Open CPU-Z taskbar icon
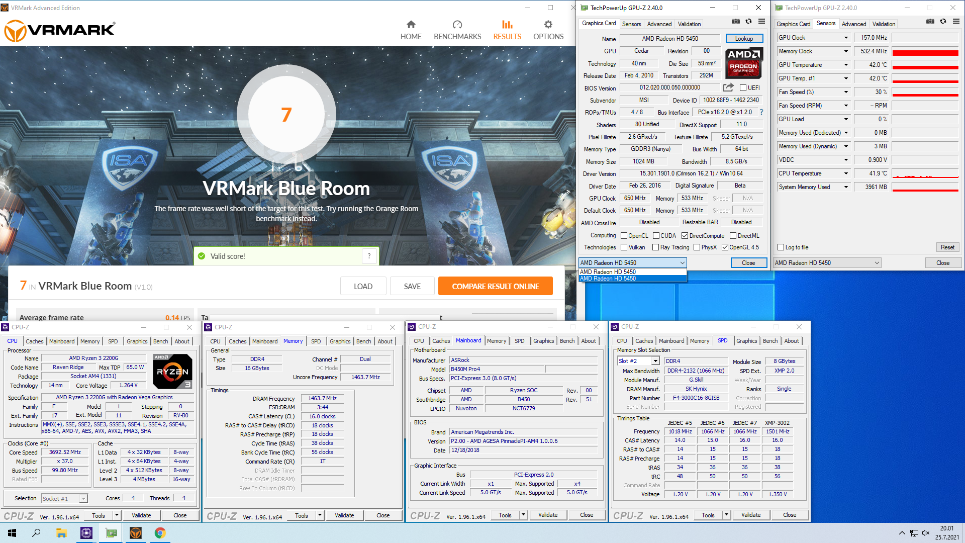Viewport: 965px width, 543px height. point(86,533)
